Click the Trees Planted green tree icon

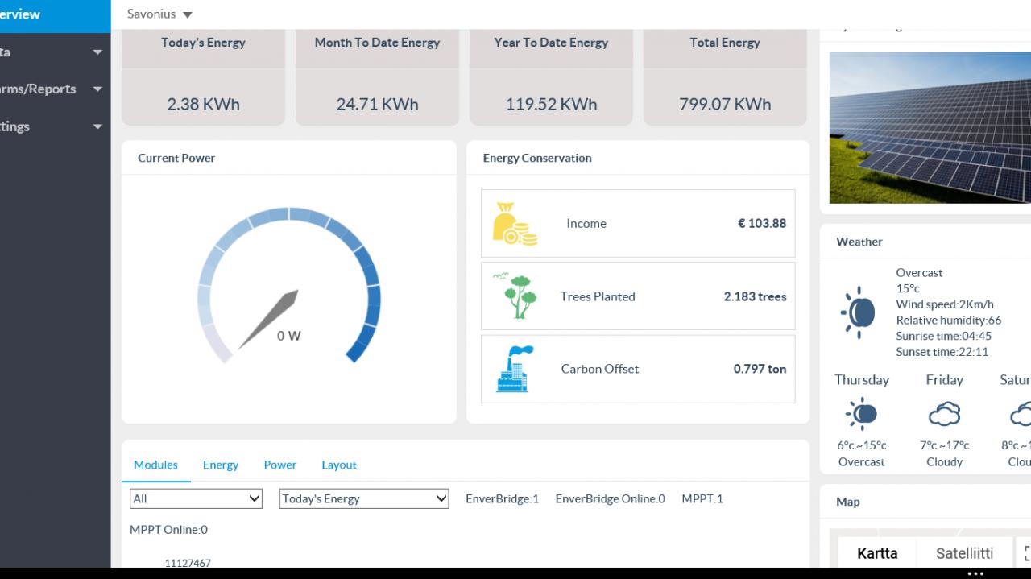(x=515, y=296)
